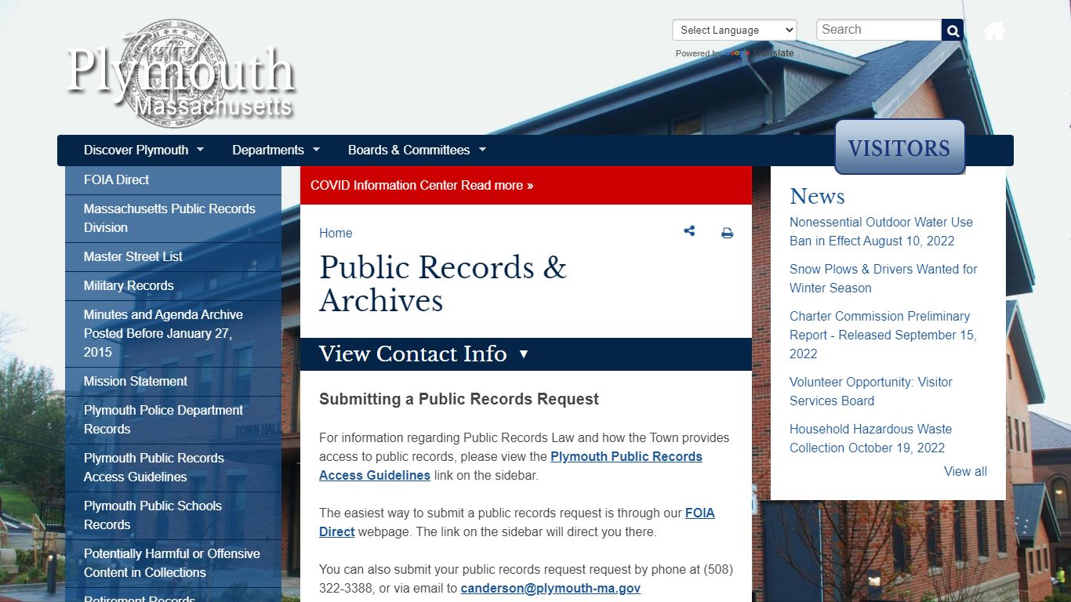Image resolution: width=1071 pixels, height=602 pixels.
Task: Select Plymouth Public Records Access Guidelines sidebar item
Action: pos(173,468)
